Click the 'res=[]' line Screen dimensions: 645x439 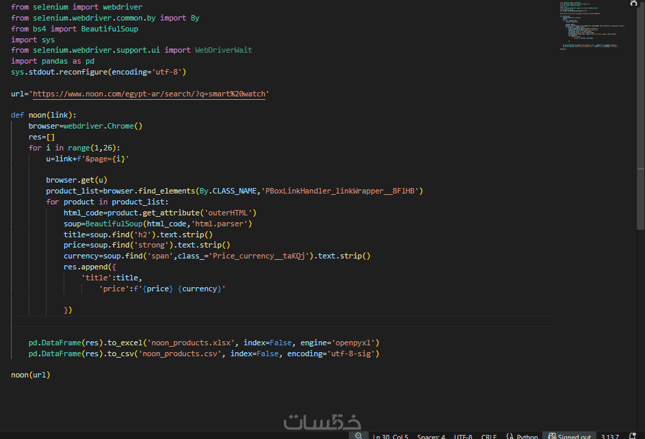(x=42, y=137)
